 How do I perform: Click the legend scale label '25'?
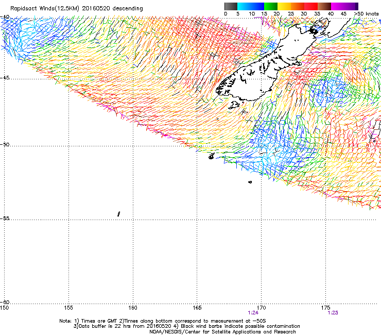(291, 14)
